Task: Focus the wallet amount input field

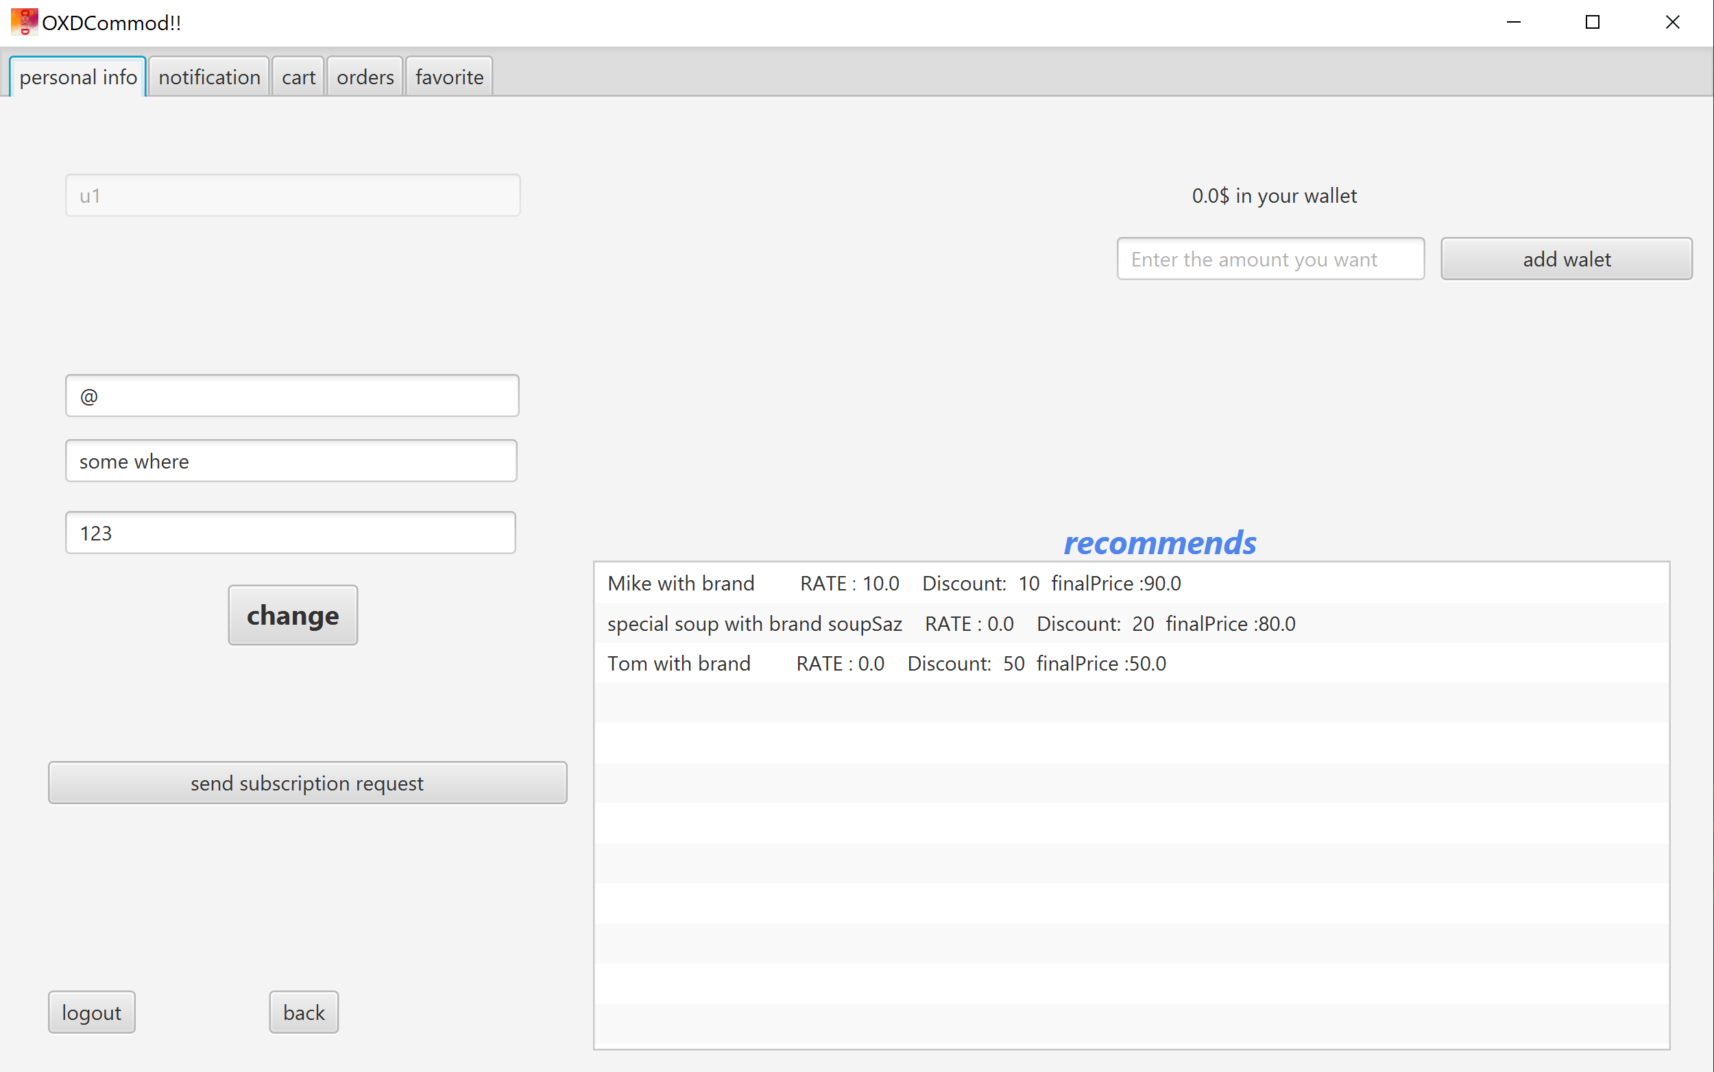Action: [1270, 259]
